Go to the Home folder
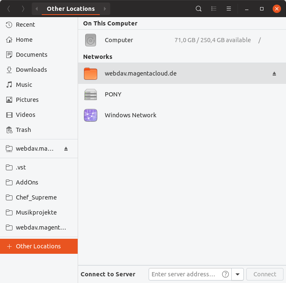 39,40
